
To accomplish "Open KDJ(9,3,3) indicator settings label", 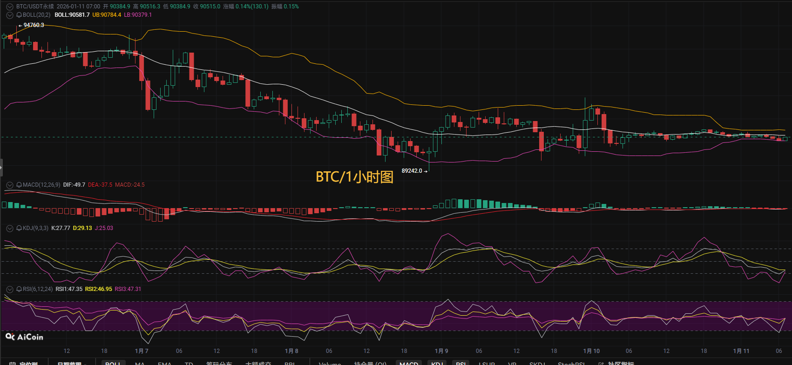I will (x=35, y=228).
